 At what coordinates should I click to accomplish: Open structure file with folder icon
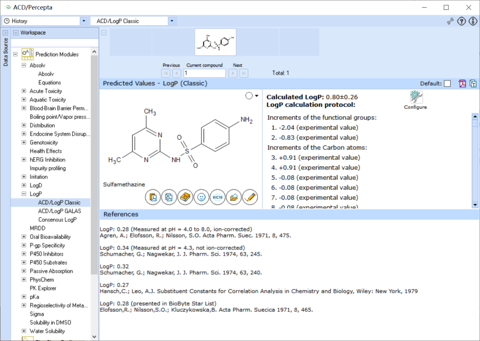[x=234, y=197]
